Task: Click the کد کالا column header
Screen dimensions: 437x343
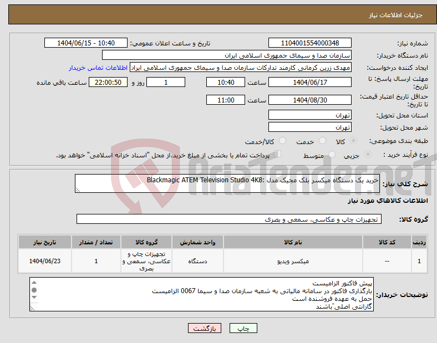Action: (x=387, y=242)
